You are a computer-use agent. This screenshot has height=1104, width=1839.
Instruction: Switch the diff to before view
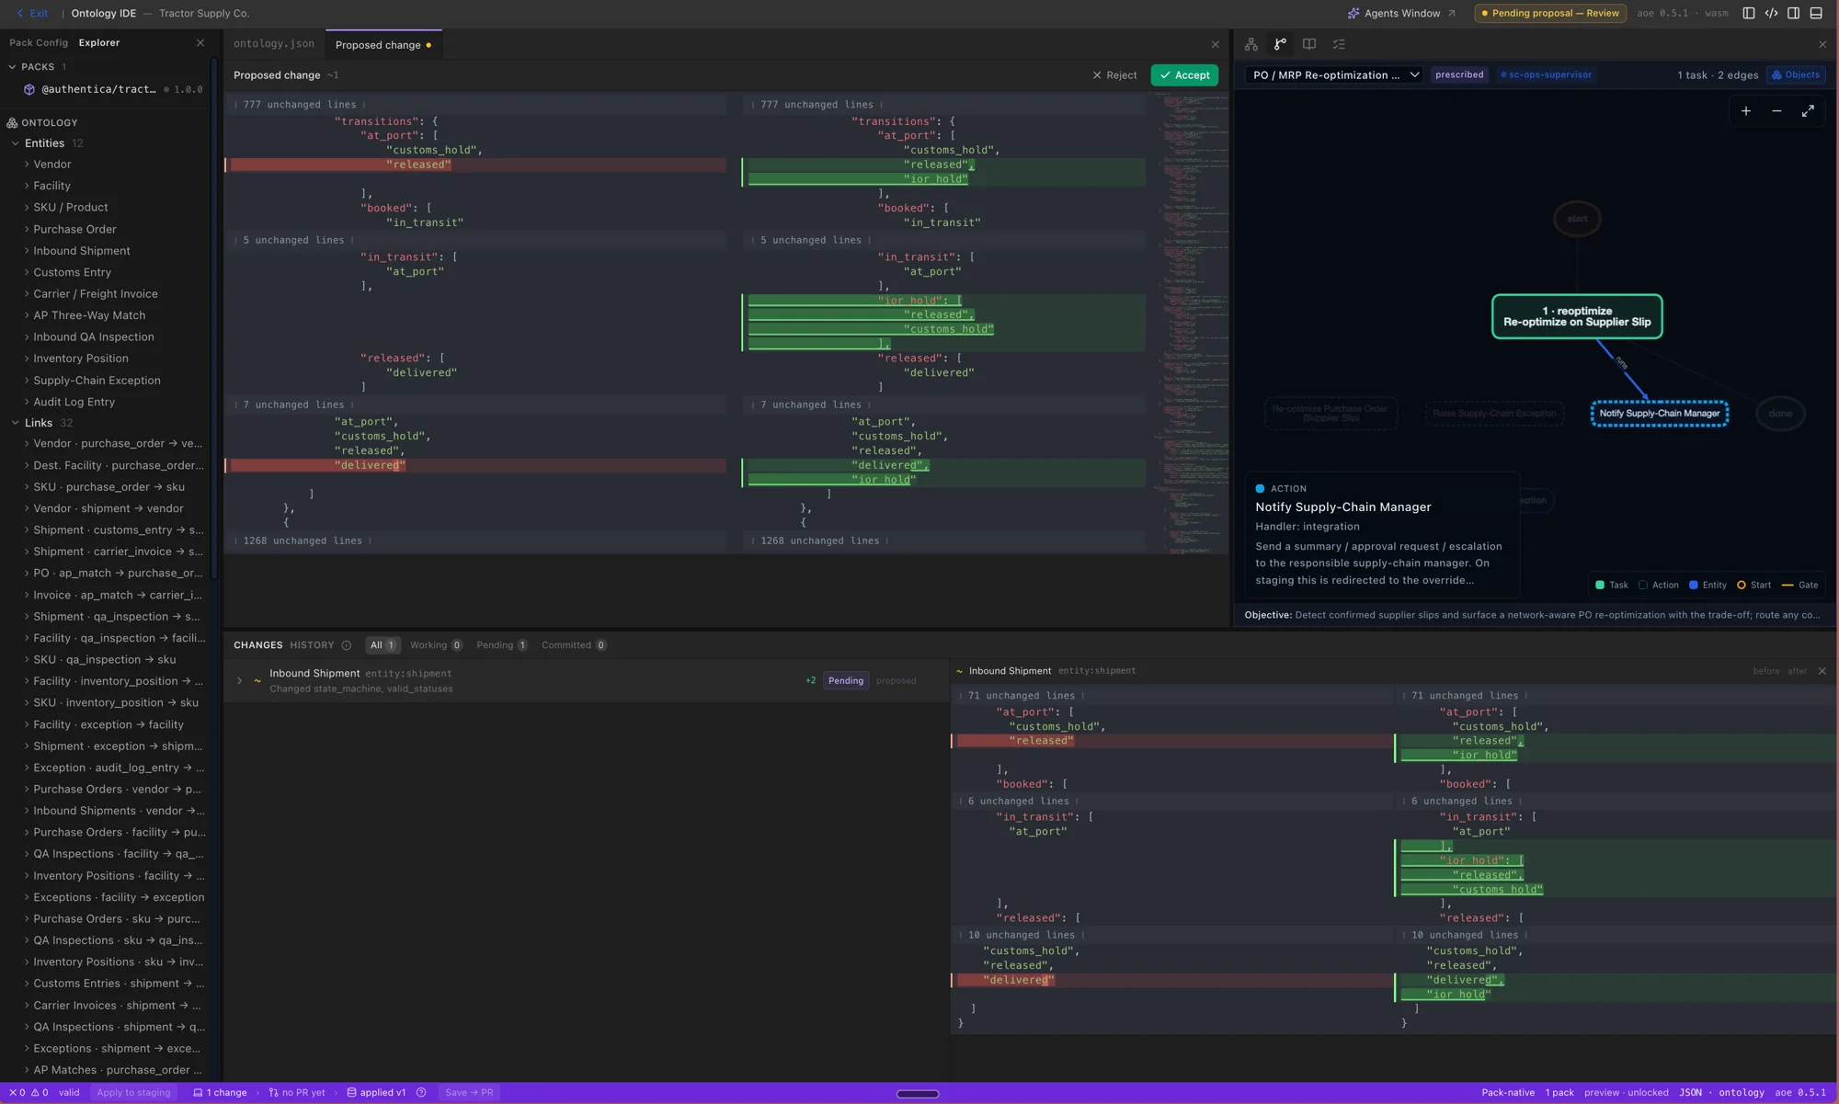1765,671
